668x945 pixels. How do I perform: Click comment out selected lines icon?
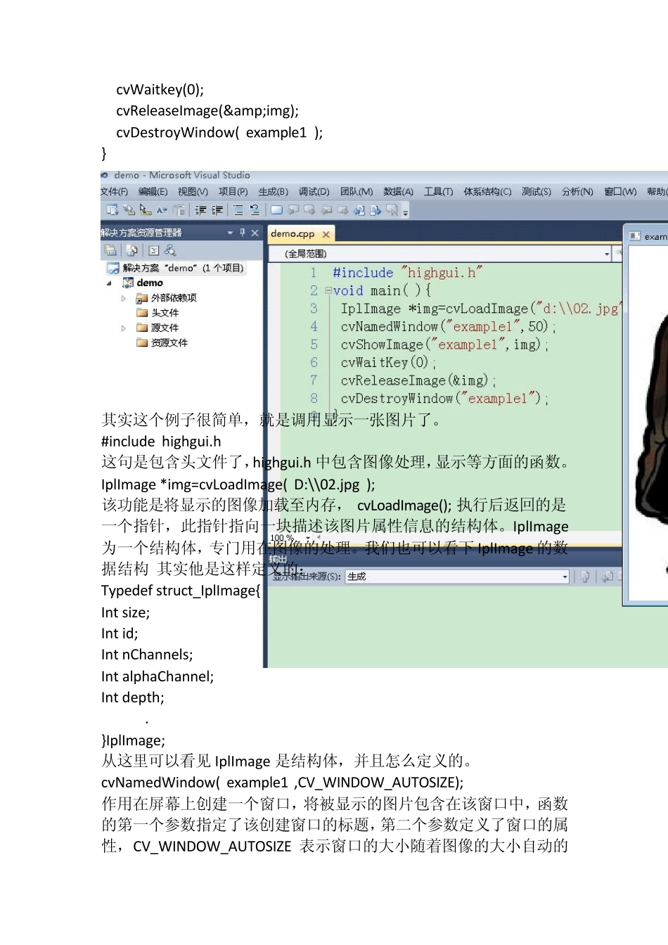(x=238, y=210)
